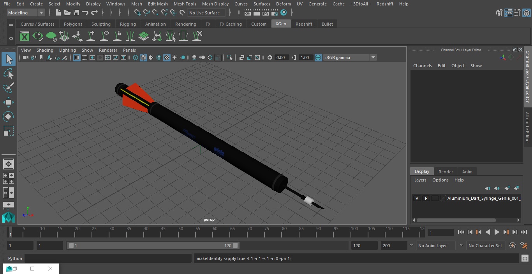Open the Attribute Editor side tab

click(527, 127)
